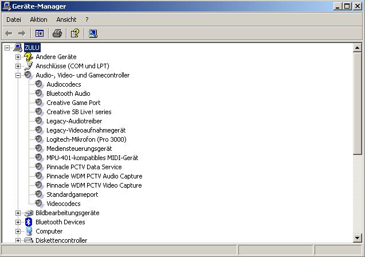Select the Creative SB Live! series entry
The height and width of the screenshot is (257, 365).
[x=79, y=112]
